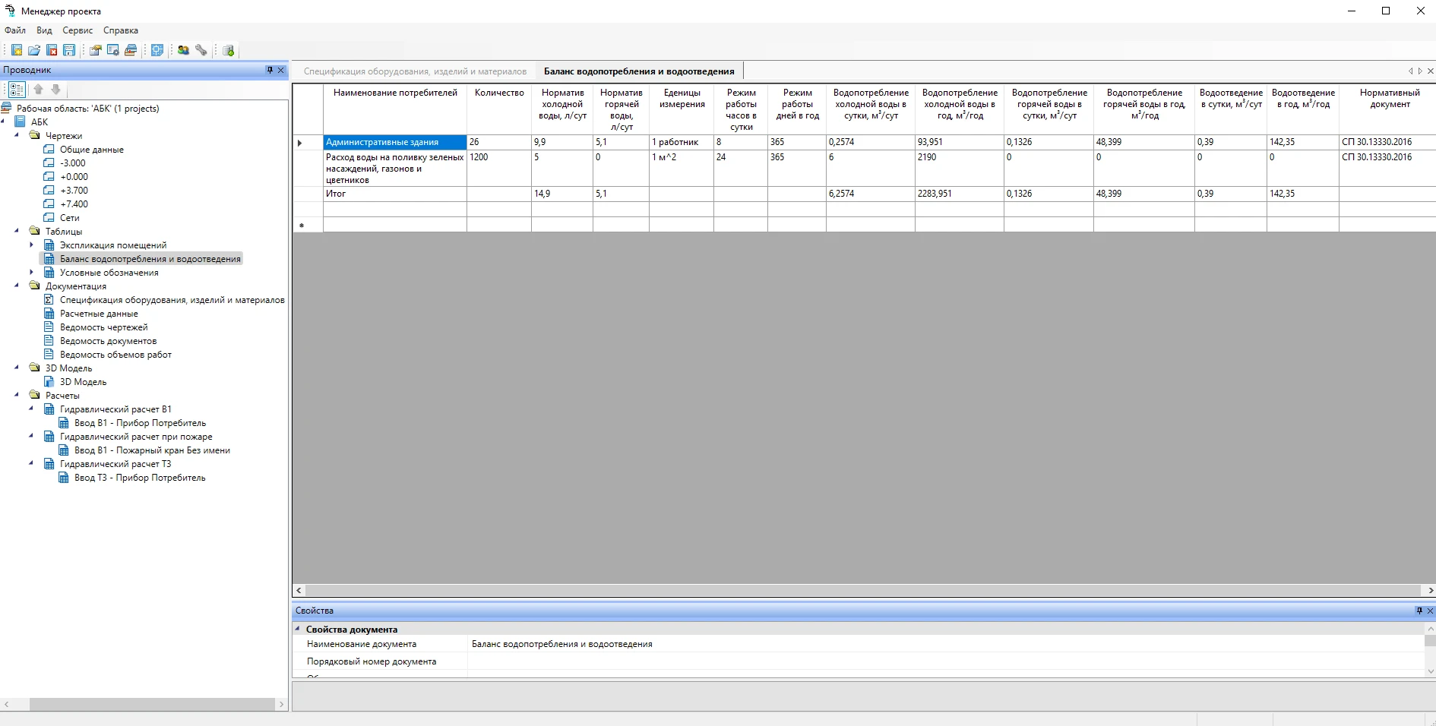Toggle the tree expand-all view button in Проводник
The width and height of the screenshot is (1436, 726).
(x=17, y=90)
